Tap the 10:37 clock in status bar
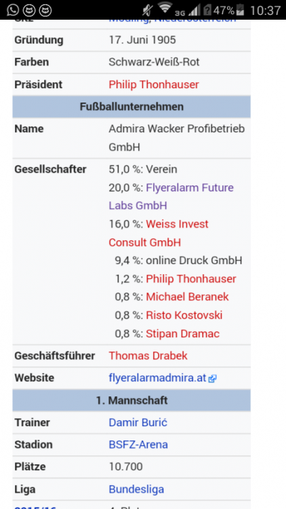Viewport: 286px width, 509px height. 265,10
